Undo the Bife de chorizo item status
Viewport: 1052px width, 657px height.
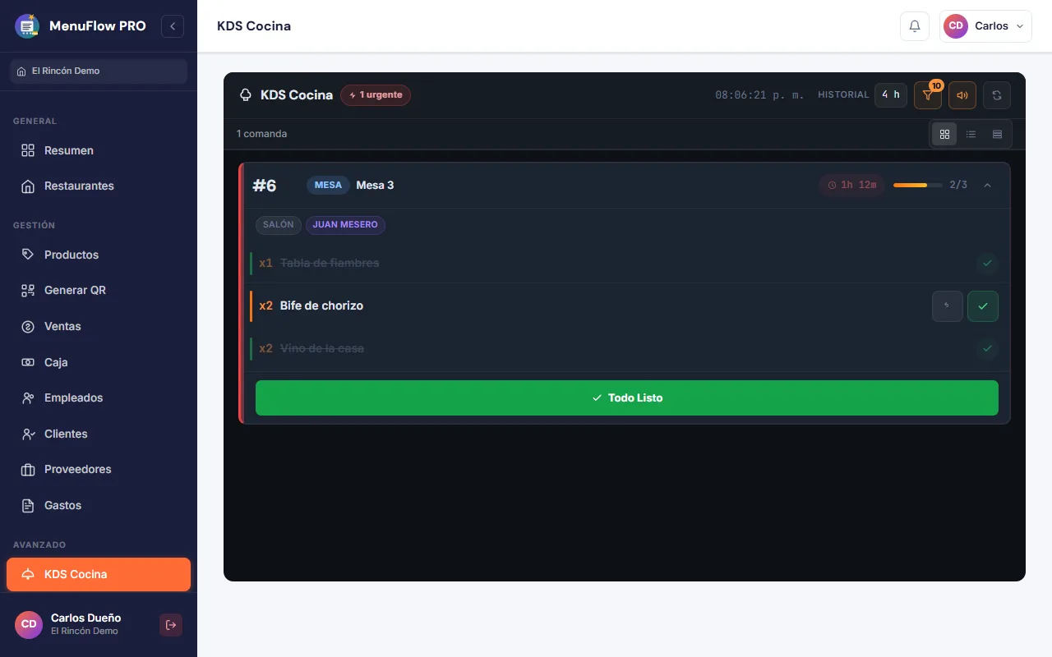coord(948,306)
